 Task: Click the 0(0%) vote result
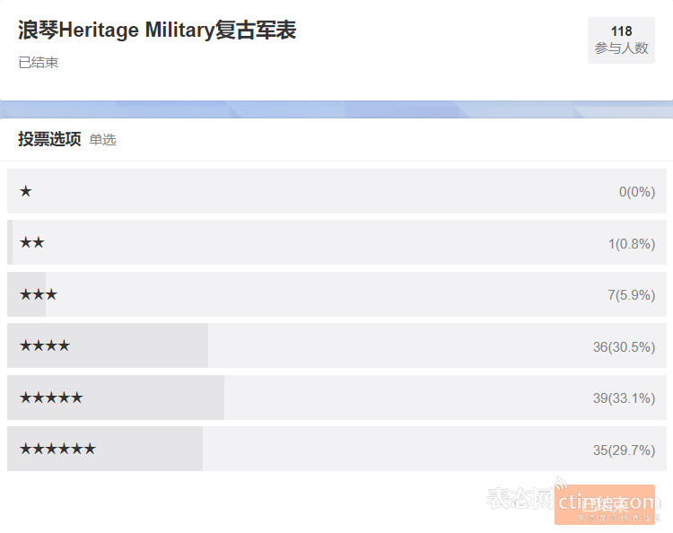pos(636,192)
